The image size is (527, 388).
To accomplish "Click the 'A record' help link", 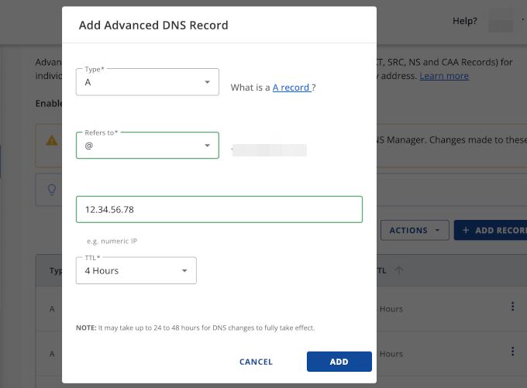I will (291, 88).
